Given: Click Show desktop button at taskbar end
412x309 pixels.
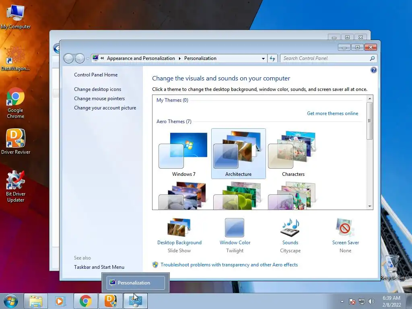Looking at the screenshot, I should click(409, 301).
